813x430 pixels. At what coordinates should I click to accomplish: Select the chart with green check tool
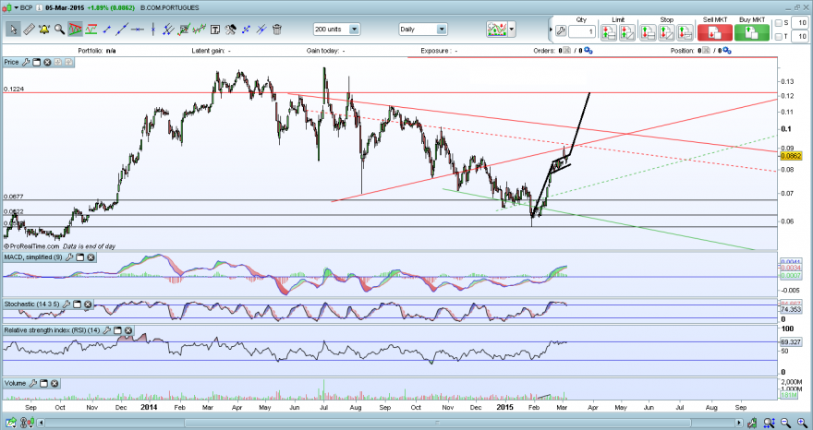coord(184,30)
